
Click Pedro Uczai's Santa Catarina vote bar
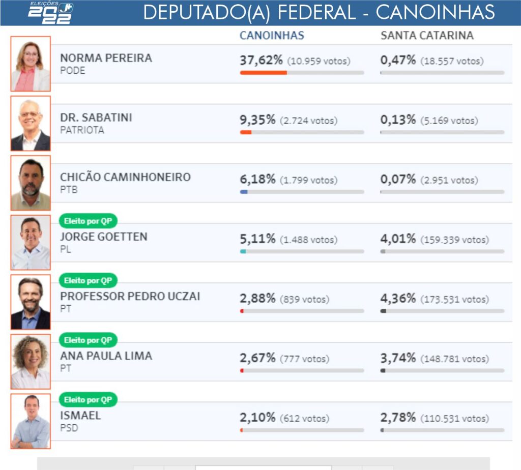[x=442, y=311]
